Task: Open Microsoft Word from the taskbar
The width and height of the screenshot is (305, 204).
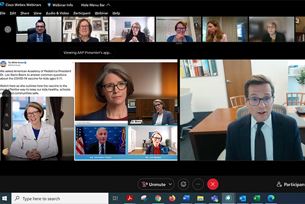Action: pos(186,198)
